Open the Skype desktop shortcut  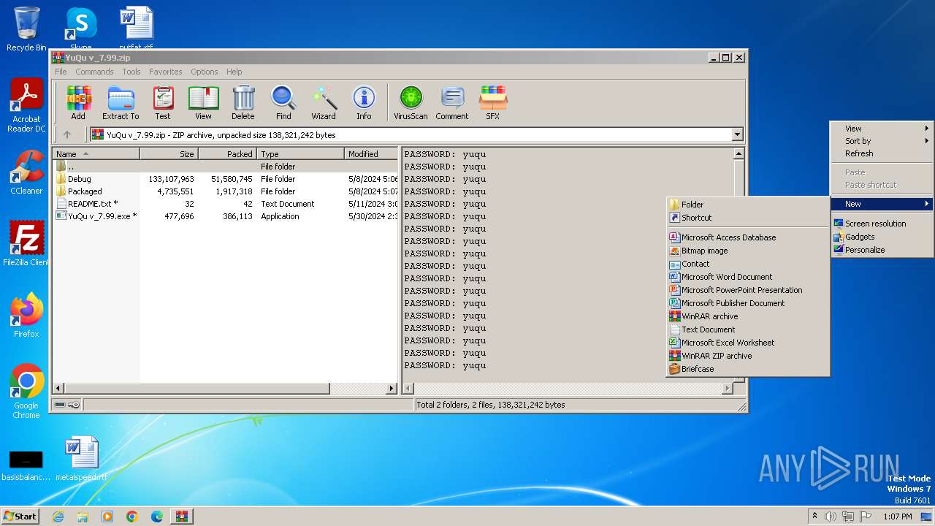(x=80, y=28)
